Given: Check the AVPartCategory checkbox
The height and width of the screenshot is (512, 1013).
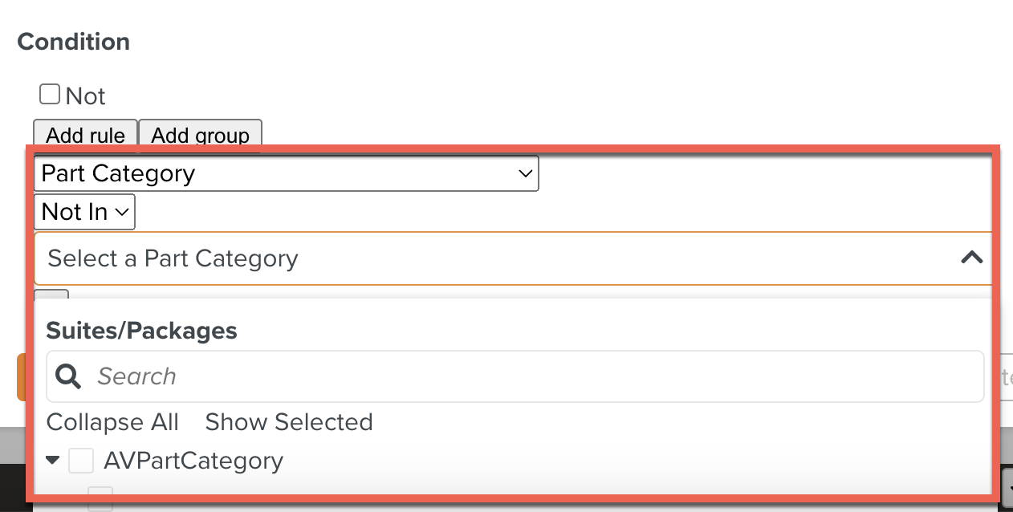Looking at the screenshot, I should (x=80, y=460).
